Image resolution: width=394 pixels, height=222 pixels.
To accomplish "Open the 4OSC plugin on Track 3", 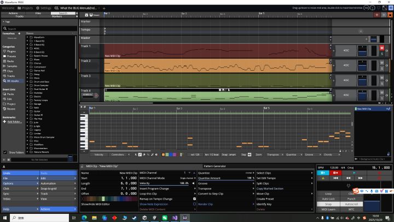I will pyautogui.click(x=346, y=80).
